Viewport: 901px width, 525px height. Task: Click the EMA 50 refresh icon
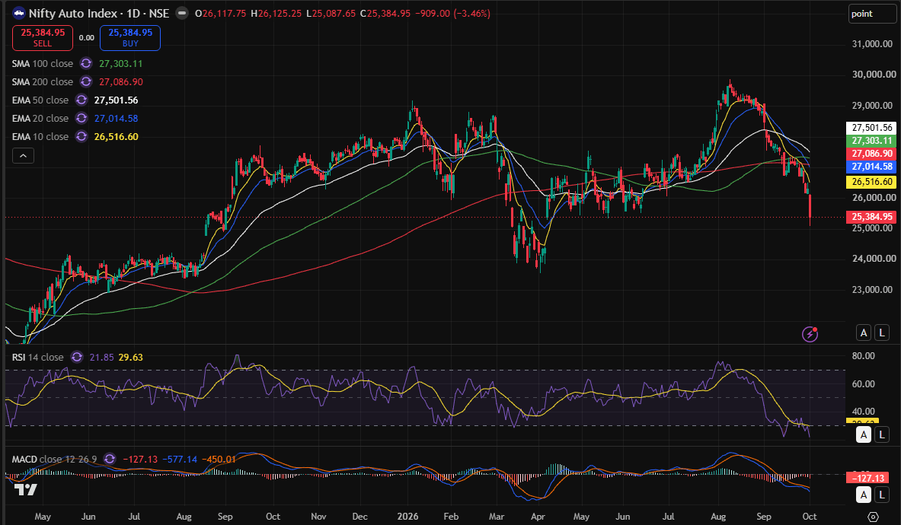(81, 100)
